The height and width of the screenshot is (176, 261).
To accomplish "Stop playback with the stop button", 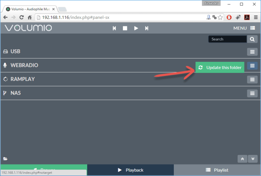I will pyautogui.click(x=125, y=28).
